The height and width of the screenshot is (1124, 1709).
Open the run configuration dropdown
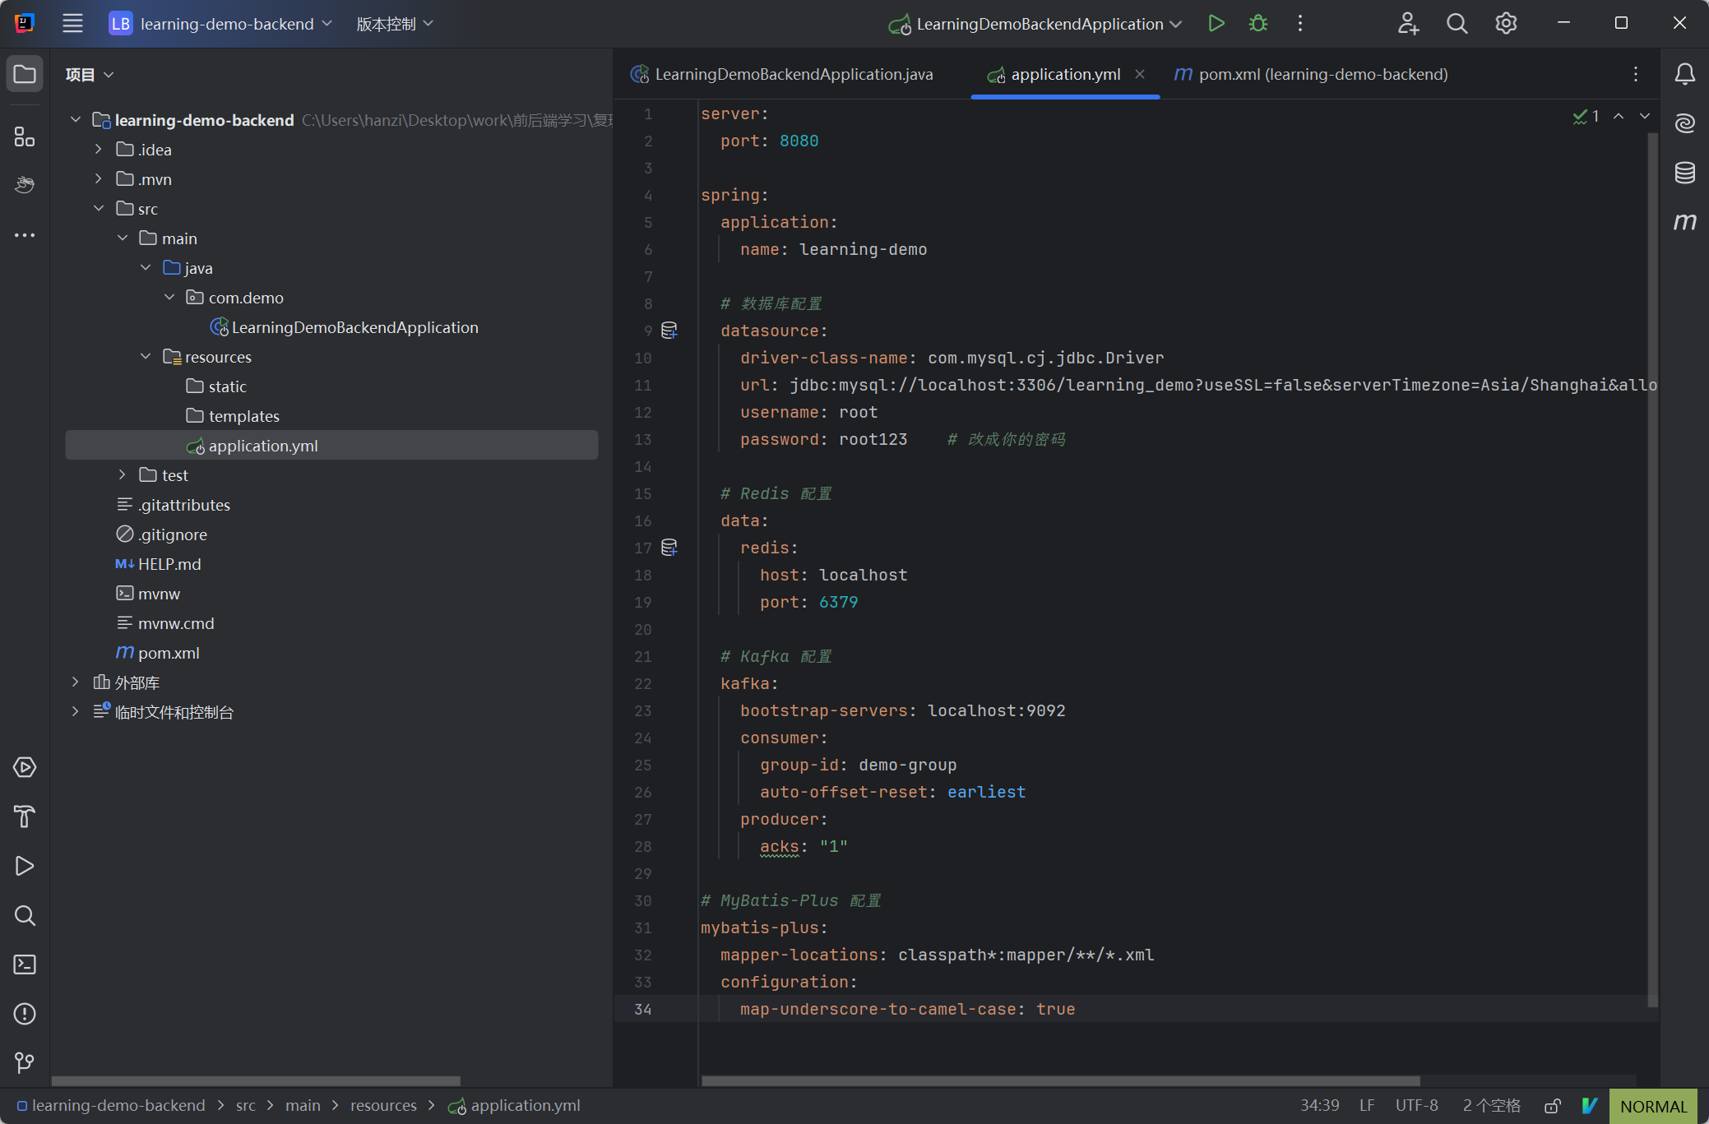pyautogui.click(x=1039, y=24)
